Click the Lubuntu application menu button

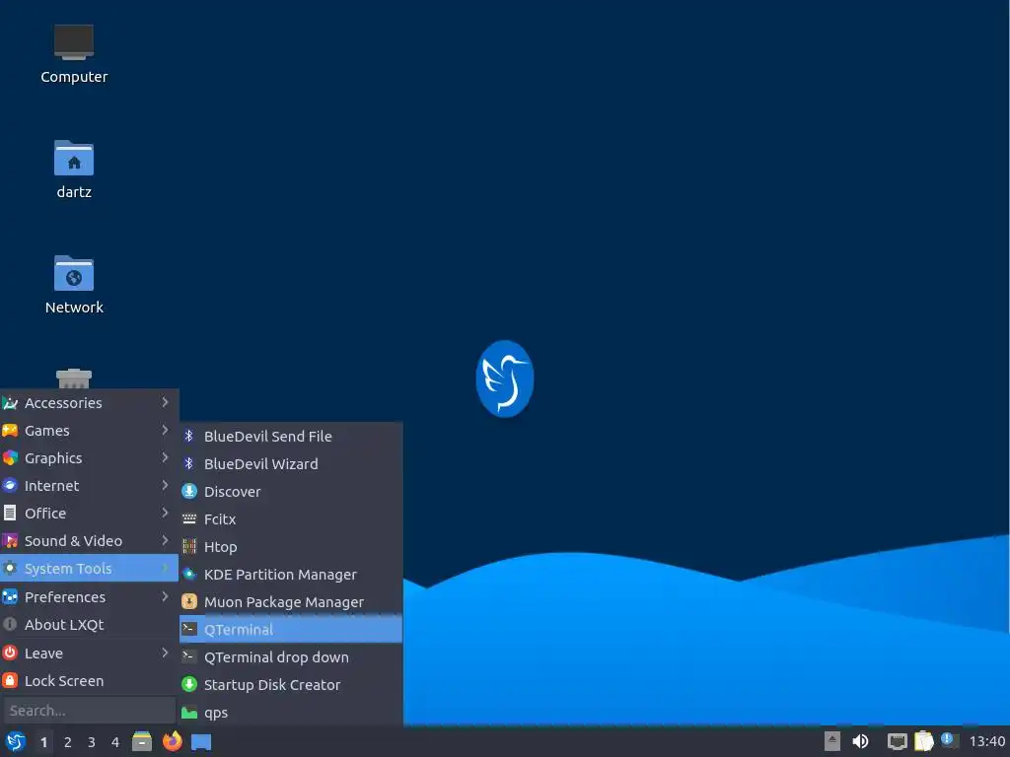tap(16, 741)
